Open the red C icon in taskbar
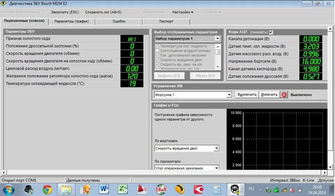This screenshot has width=335, height=196. click(199, 190)
